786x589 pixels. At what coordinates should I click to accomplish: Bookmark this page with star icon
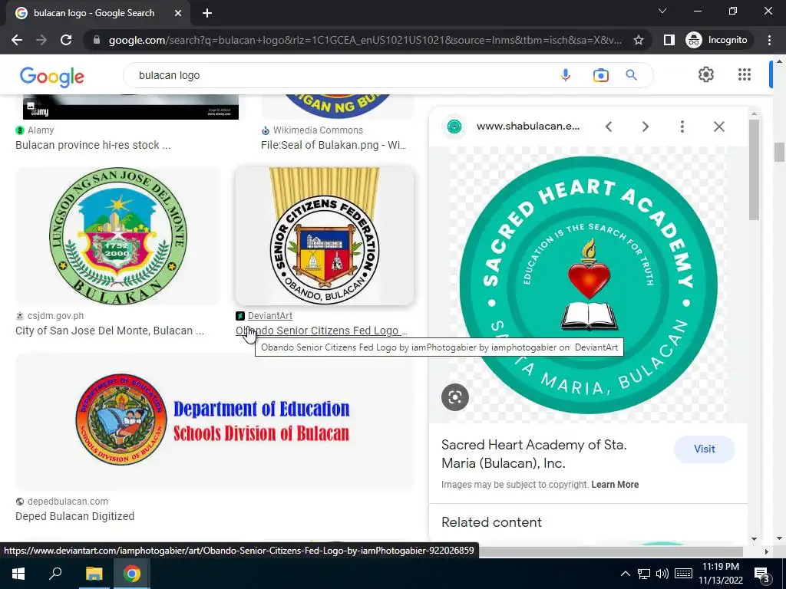638,40
